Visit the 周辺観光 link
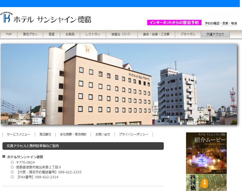Screen dimensions: 242x191 [45, 135]
